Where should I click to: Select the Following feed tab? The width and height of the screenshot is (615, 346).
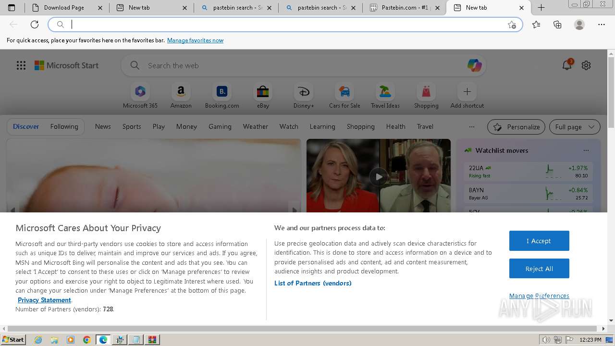(x=64, y=126)
